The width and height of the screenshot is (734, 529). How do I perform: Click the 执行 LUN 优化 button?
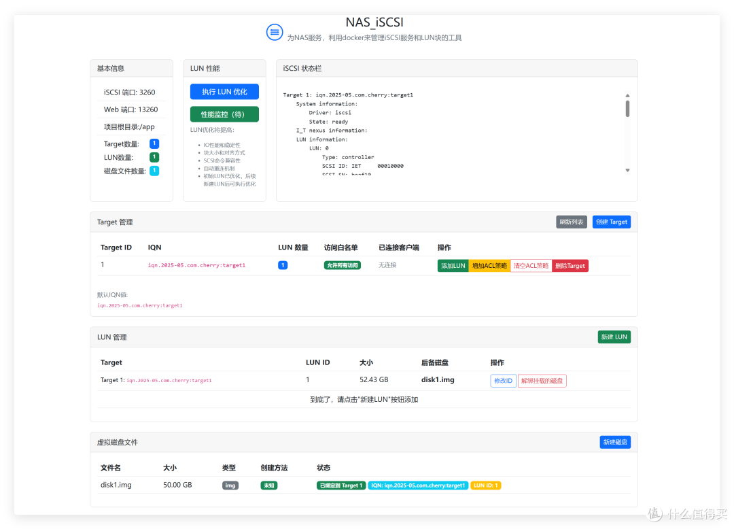(224, 92)
